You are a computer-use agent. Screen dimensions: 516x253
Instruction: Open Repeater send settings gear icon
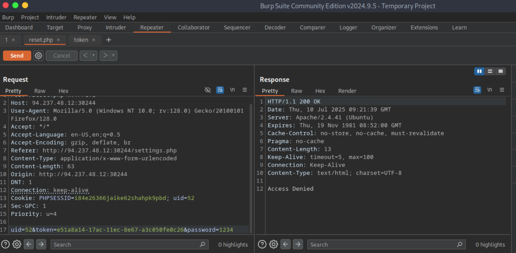coord(38,56)
